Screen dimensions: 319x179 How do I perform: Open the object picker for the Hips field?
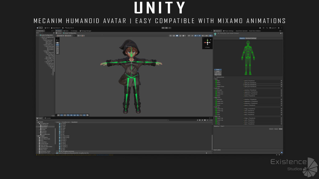point(281,81)
